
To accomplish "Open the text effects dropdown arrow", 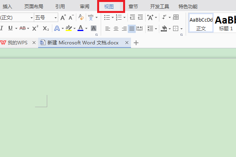I will tap(63, 28).
